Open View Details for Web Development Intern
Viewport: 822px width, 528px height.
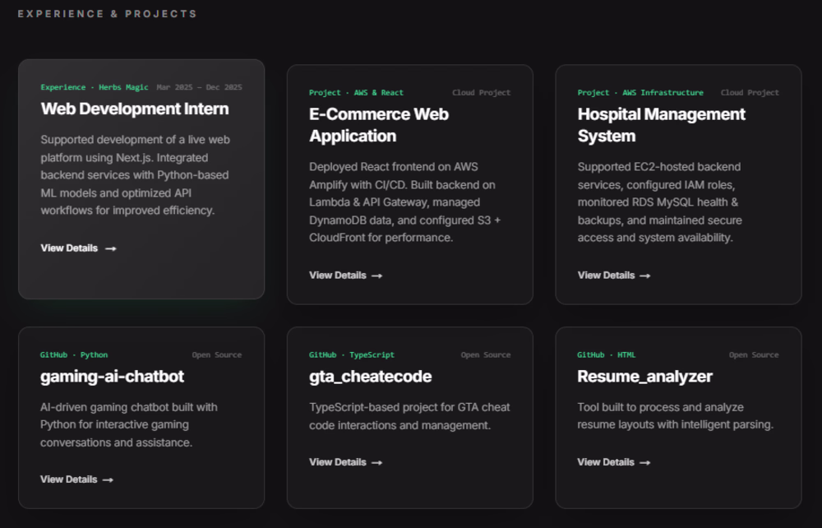[x=70, y=248]
